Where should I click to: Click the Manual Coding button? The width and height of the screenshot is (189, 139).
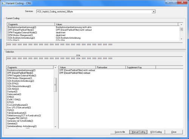(x=138, y=132)
